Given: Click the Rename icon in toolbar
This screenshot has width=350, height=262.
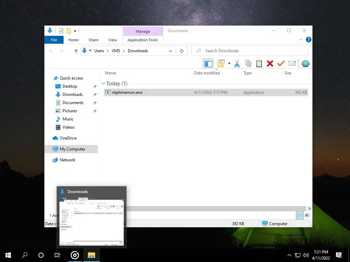Looking at the screenshot, I should (x=292, y=63).
